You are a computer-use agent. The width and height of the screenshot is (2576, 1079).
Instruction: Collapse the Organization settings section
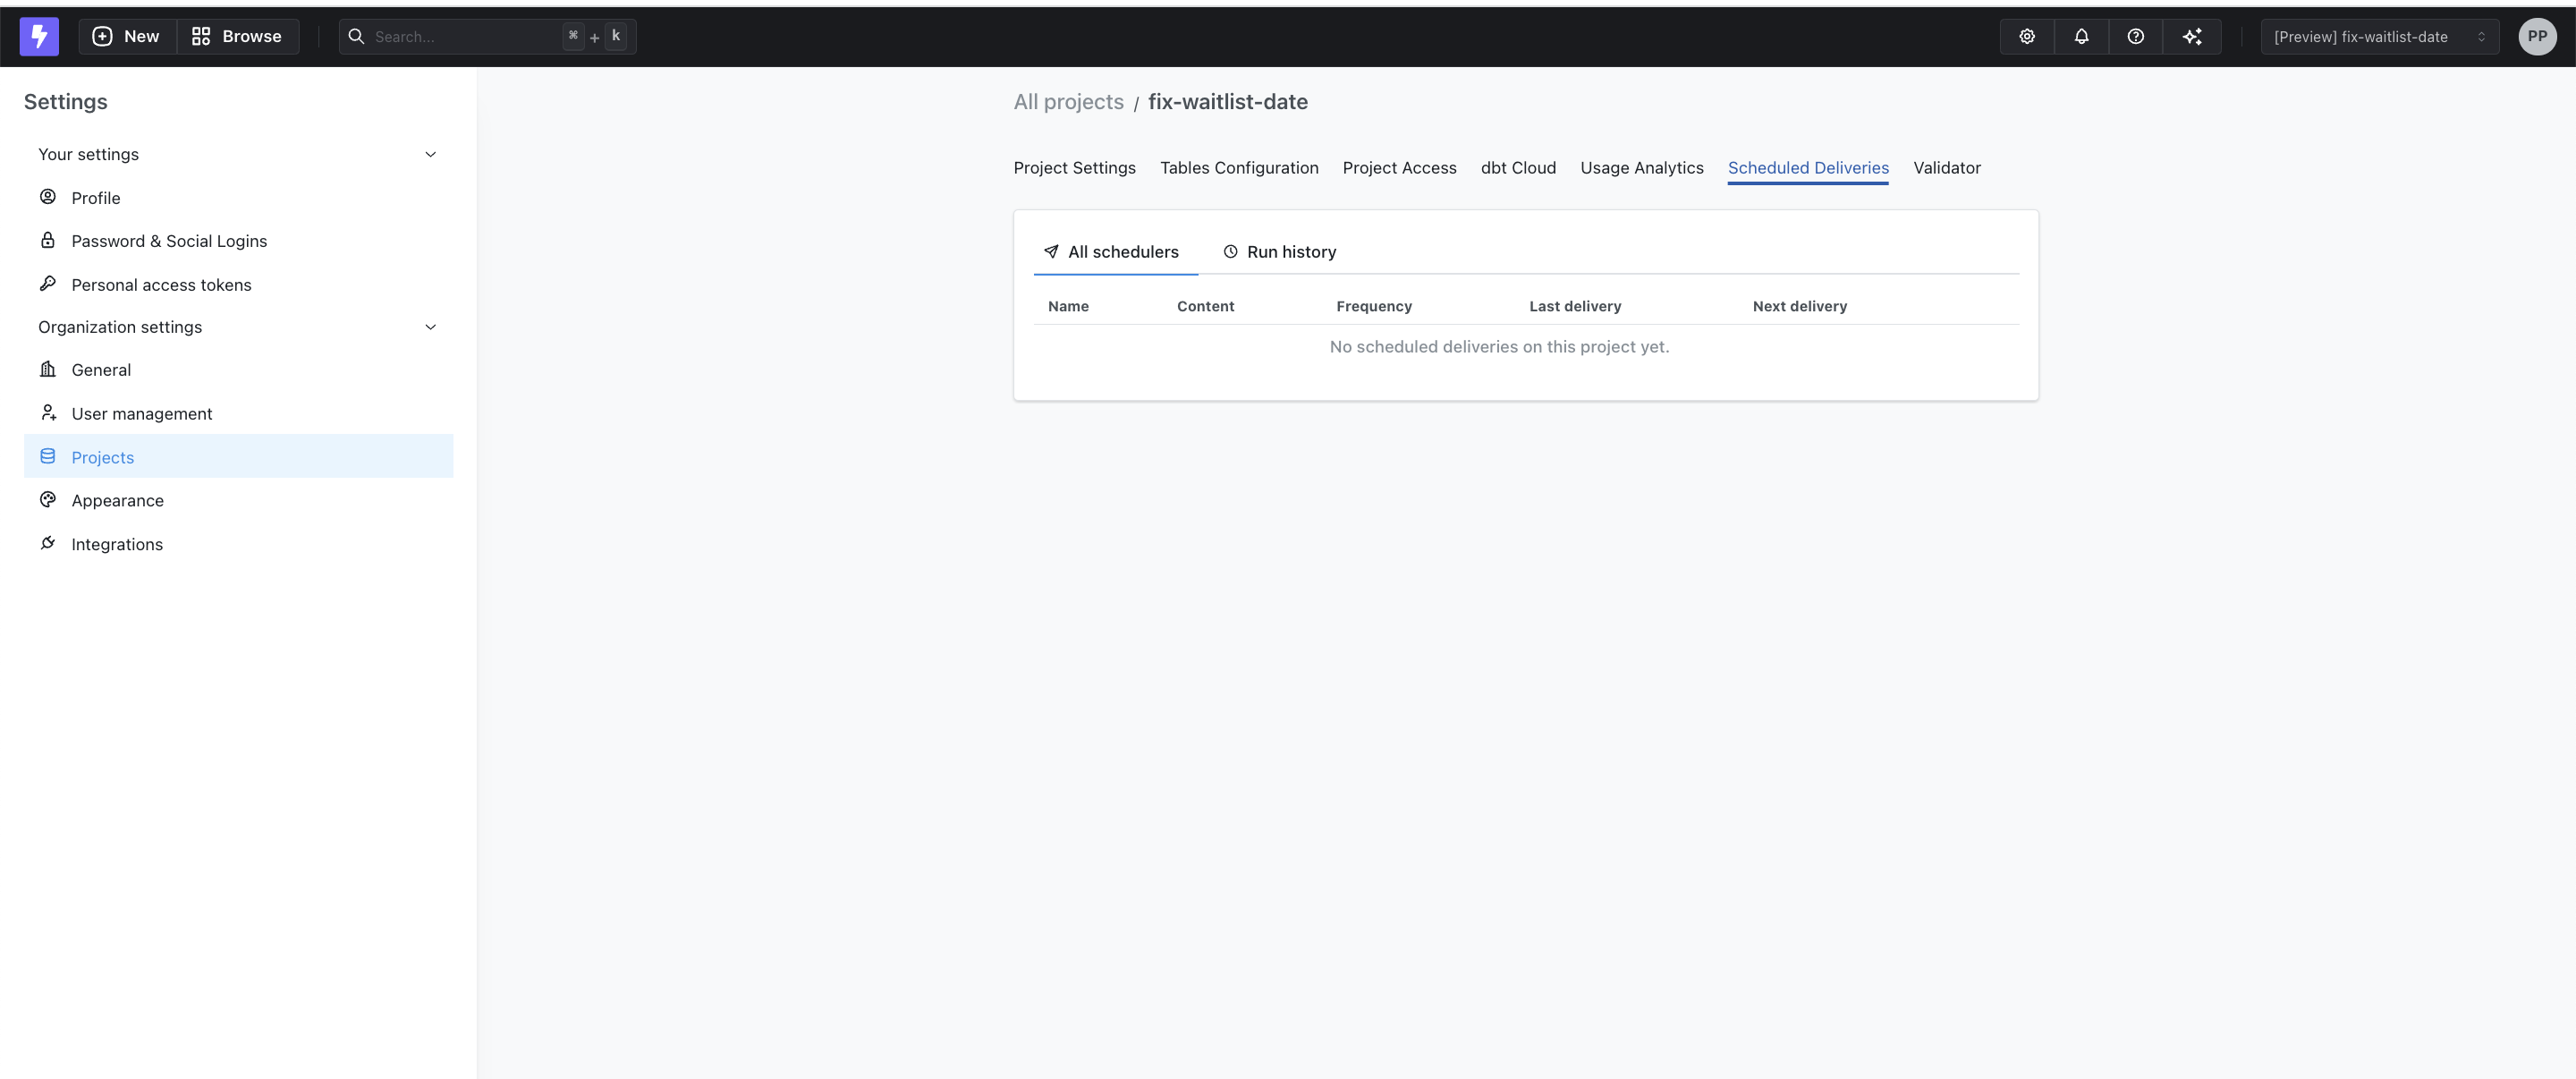(430, 327)
